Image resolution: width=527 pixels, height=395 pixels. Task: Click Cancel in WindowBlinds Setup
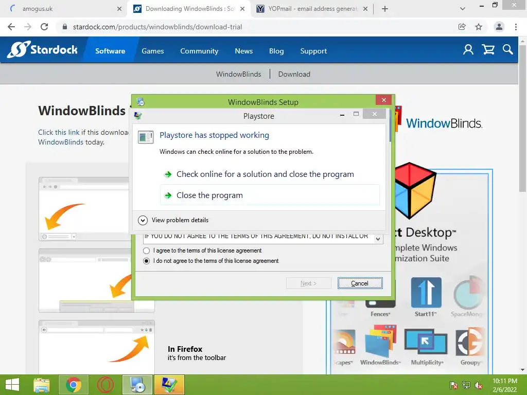[360, 283]
